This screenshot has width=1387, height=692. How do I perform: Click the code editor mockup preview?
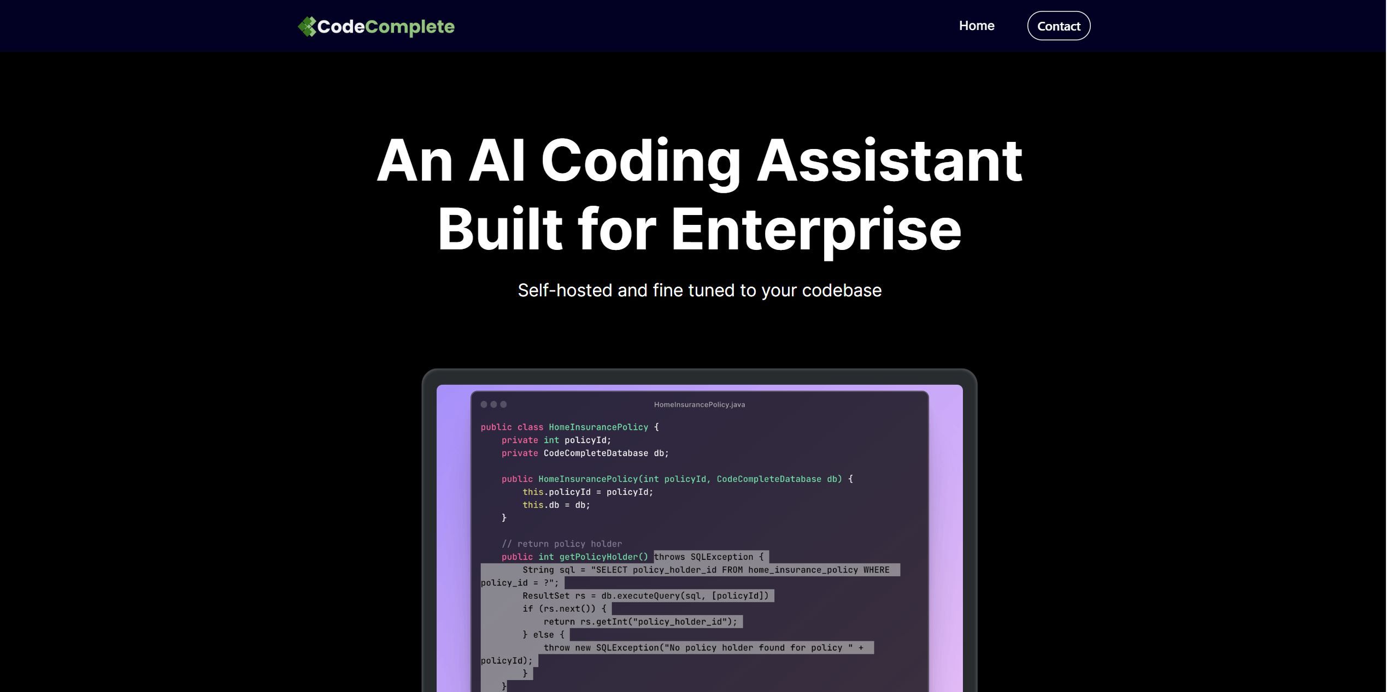698,535
